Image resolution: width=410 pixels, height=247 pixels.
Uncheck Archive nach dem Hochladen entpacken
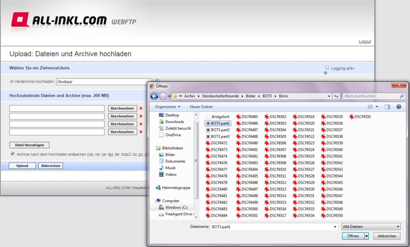pos(12,153)
